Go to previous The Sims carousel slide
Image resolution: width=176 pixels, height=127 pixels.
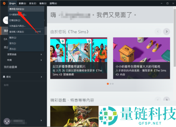(158, 31)
